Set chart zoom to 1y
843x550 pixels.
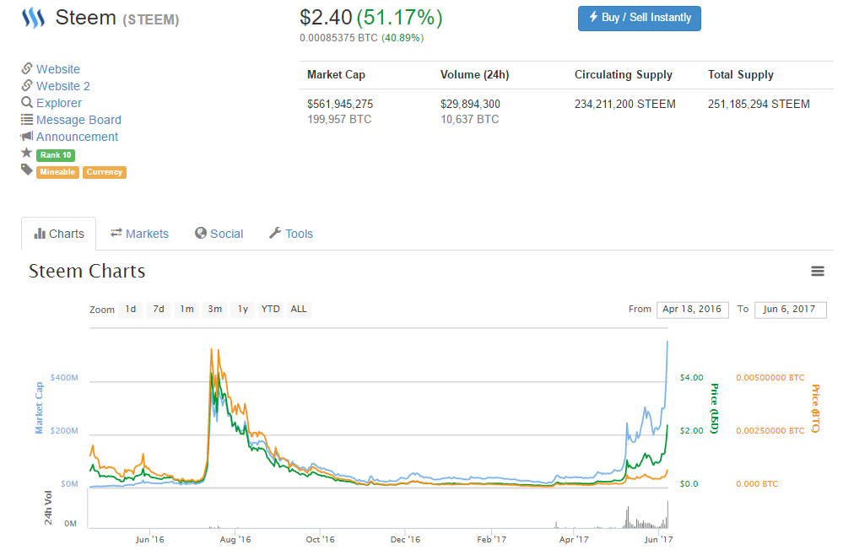coord(243,309)
